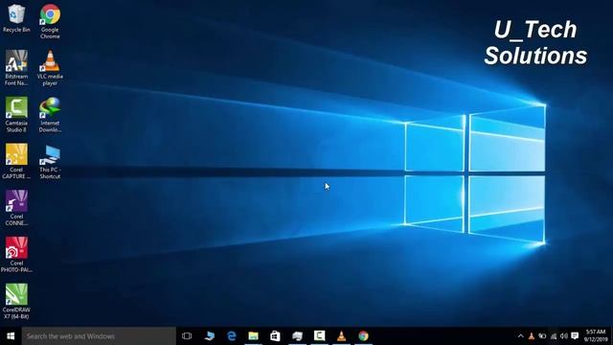Select the Internet Download Manager shortcut
The width and height of the screenshot is (613, 345).
click(x=50, y=115)
